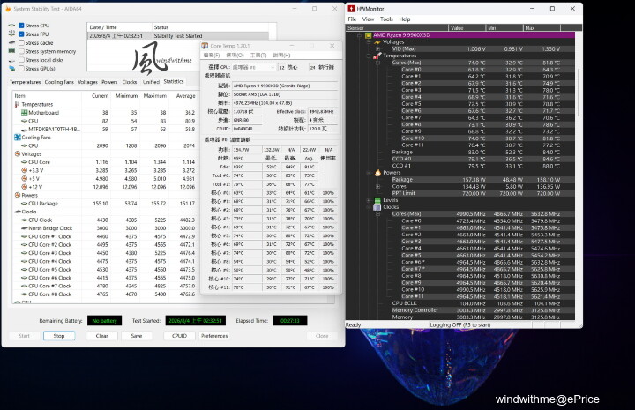This screenshot has height=410, width=635.
Task: Collapse the Temperatures node in HWMonitor
Action: coord(369,56)
